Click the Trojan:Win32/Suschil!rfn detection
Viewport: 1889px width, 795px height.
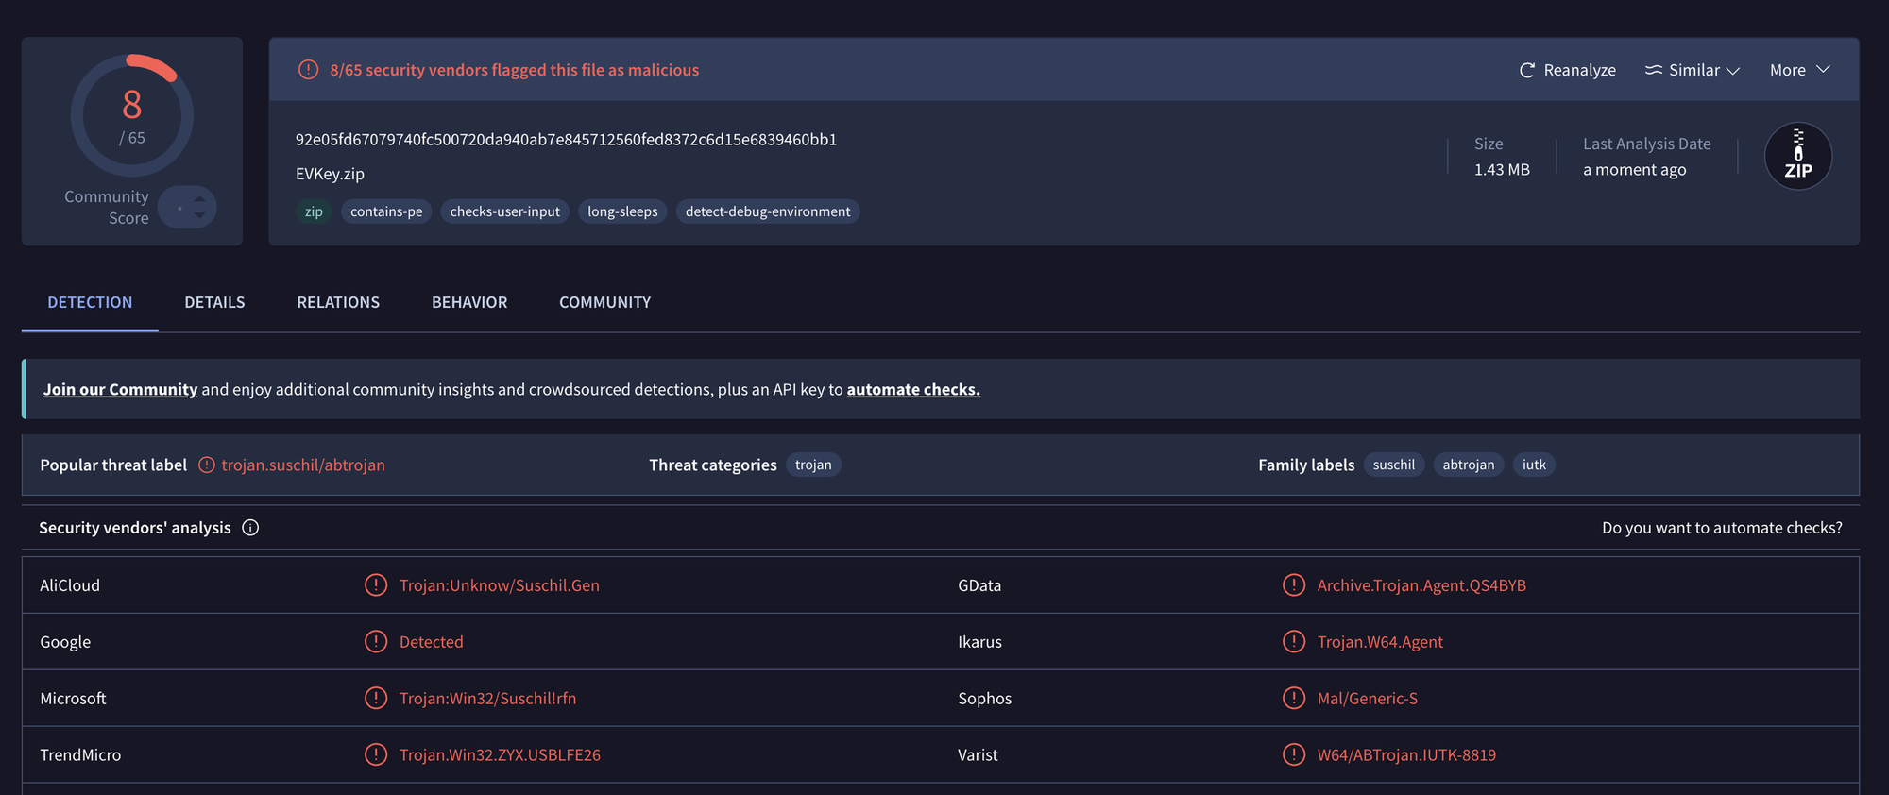pyautogui.click(x=487, y=699)
